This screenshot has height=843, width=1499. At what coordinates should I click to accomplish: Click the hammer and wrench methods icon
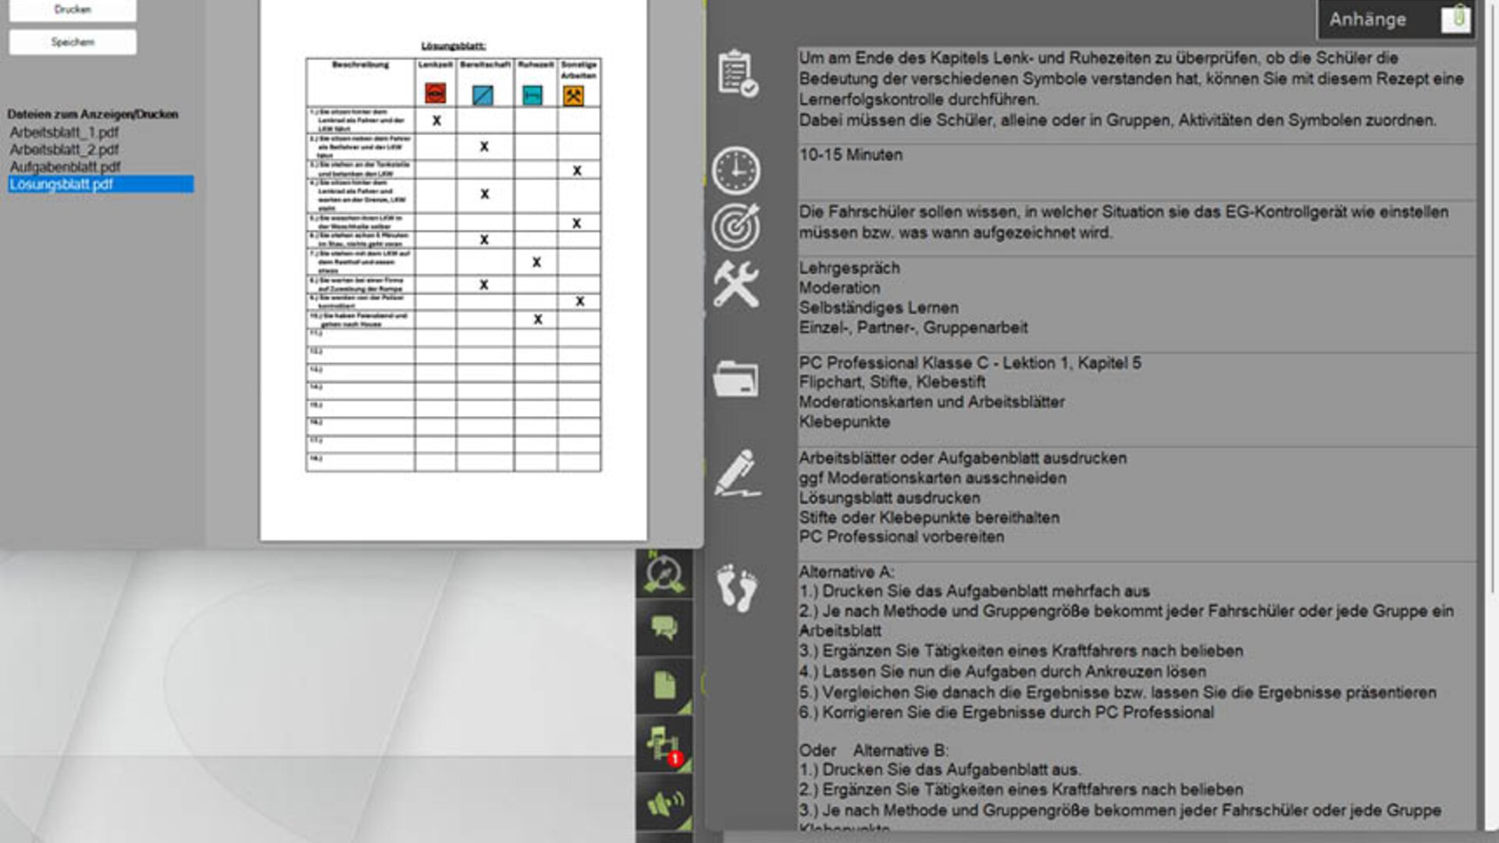pos(735,284)
